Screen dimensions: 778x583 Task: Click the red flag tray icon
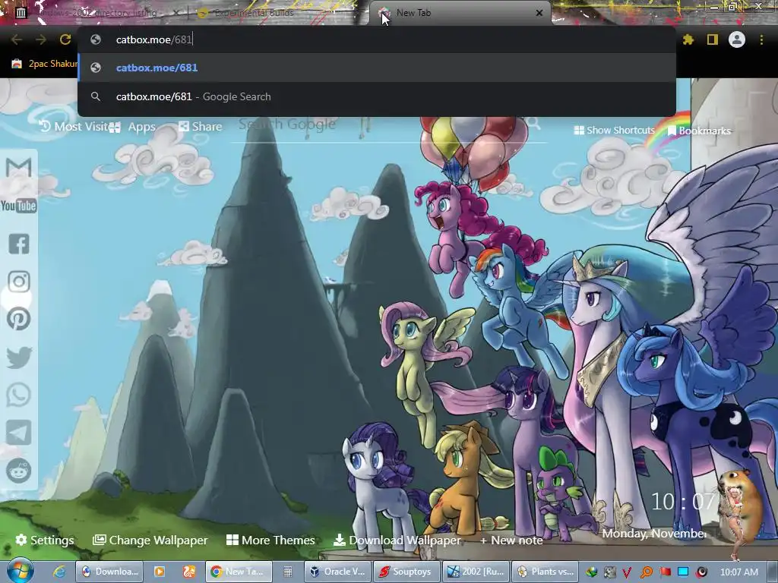665,572
